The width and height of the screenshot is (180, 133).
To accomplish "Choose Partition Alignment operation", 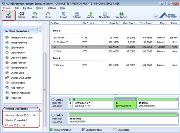I will pyautogui.click(x=17, y=93).
